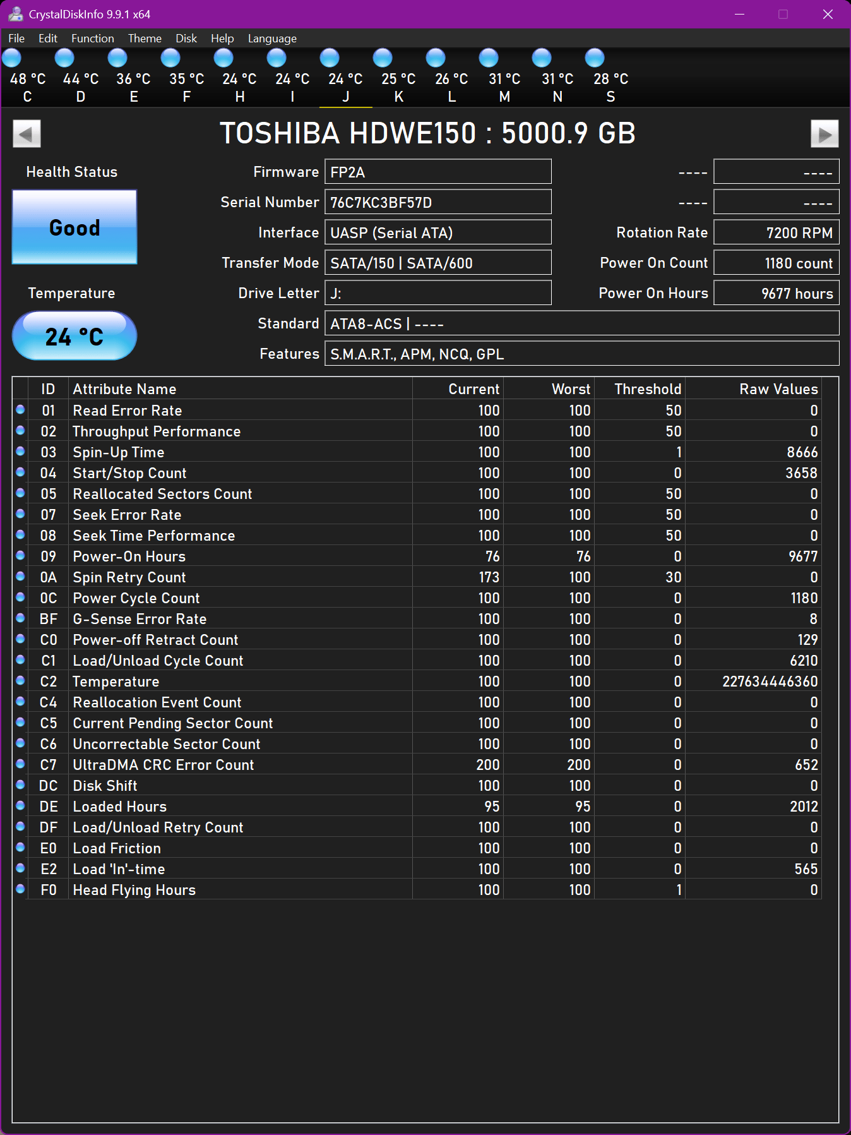
Task: Select the K drive status orb
Action: point(383,58)
